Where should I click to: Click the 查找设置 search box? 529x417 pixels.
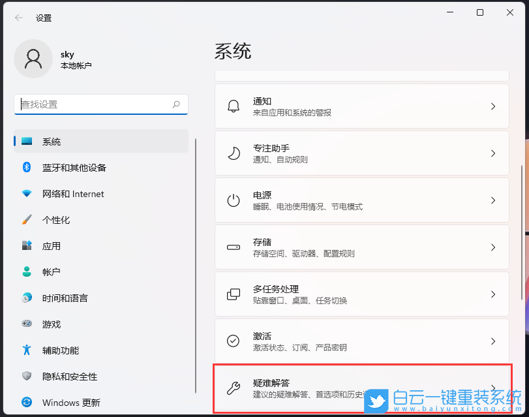(x=101, y=104)
